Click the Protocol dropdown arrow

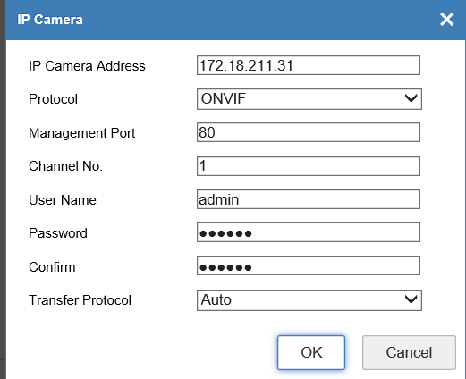tap(411, 98)
